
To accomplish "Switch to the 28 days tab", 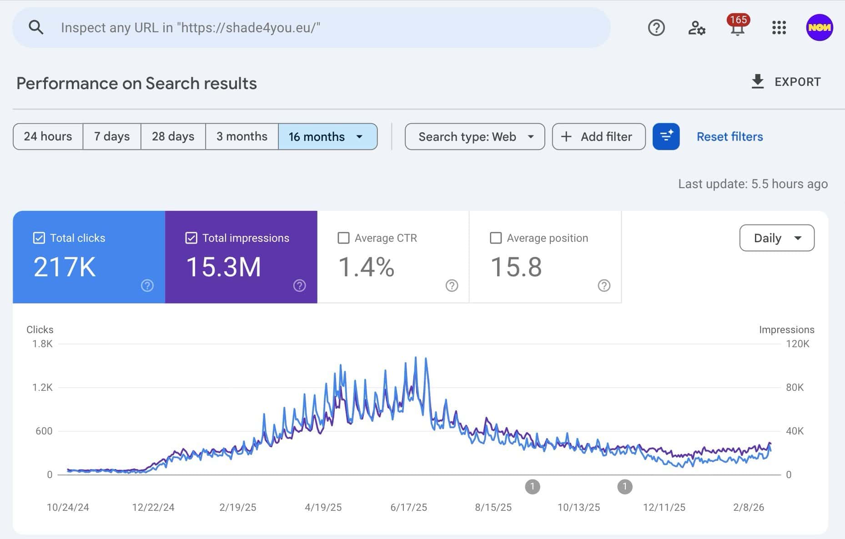I will click(x=173, y=136).
